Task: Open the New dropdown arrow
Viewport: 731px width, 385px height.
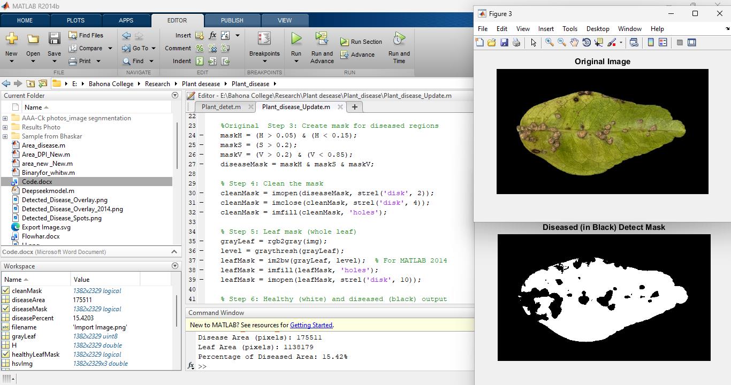Action: coord(11,61)
